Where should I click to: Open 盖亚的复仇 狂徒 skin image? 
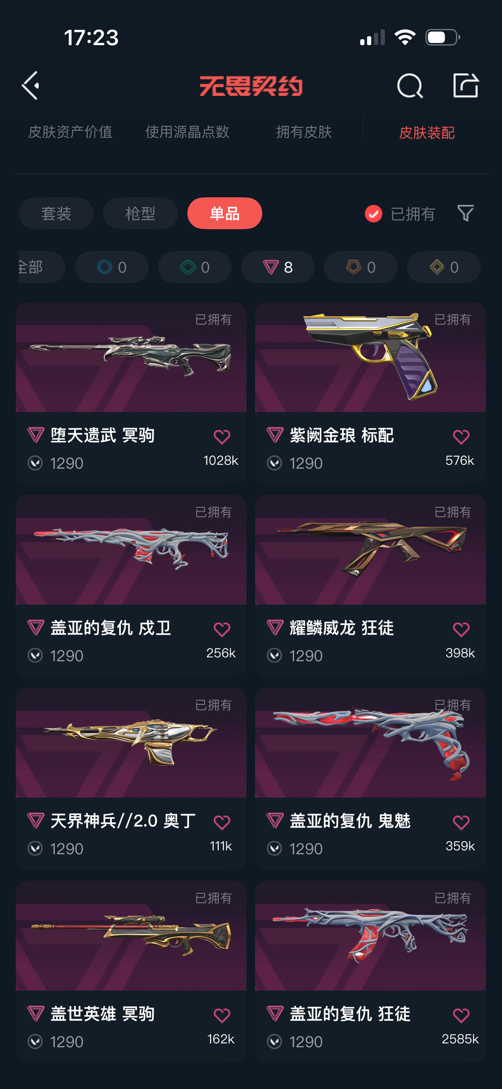(x=370, y=935)
